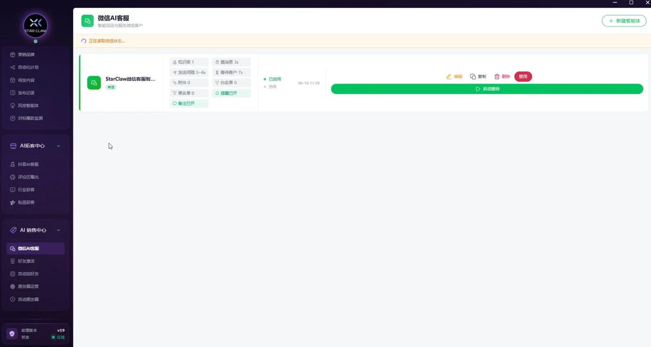Click the StarClaw微信客服智 agent icon

click(94, 83)
